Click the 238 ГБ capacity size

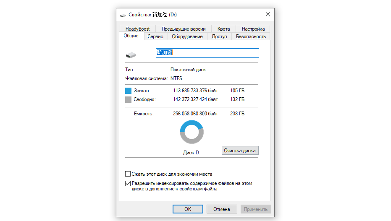coord(237,114)
